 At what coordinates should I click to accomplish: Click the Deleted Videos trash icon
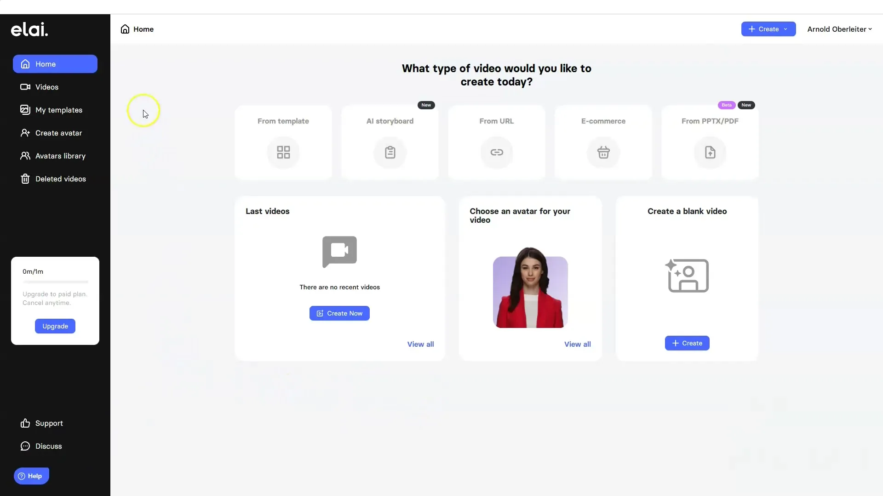pyautogui.click(x=25, y=178)
